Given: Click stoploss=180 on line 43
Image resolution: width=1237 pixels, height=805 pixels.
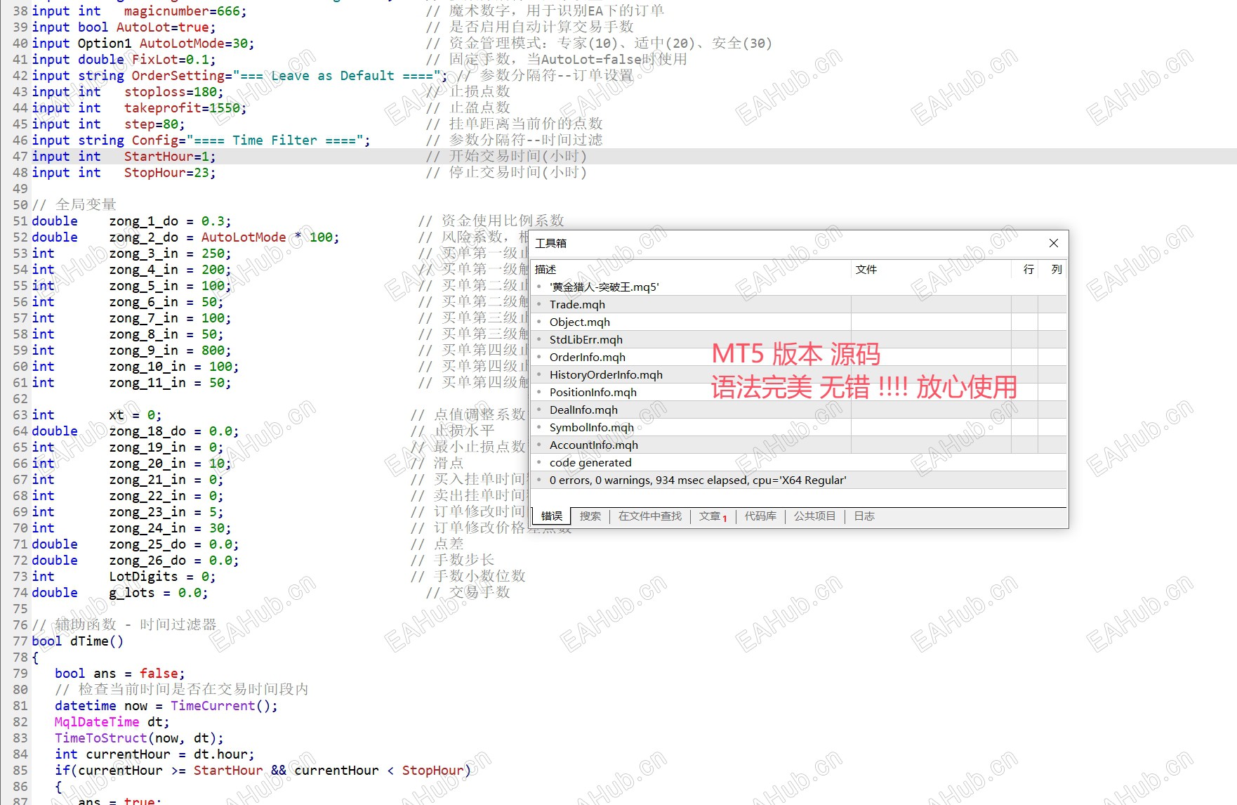Looking at the screenshot, I should tap(170, 92).
